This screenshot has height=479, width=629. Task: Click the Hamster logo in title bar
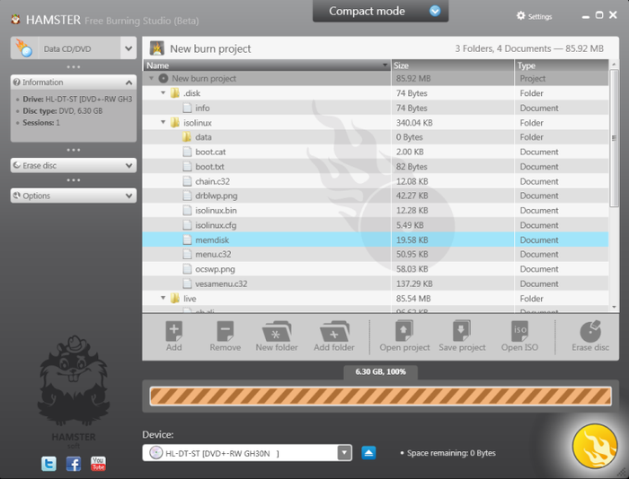[x=15, y=19]
